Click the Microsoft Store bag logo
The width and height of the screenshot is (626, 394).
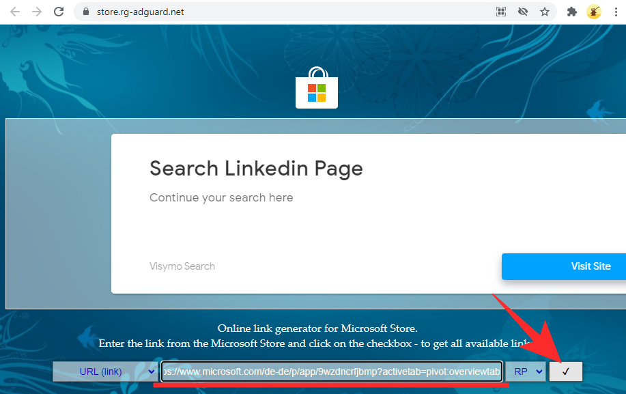(317, 88)
